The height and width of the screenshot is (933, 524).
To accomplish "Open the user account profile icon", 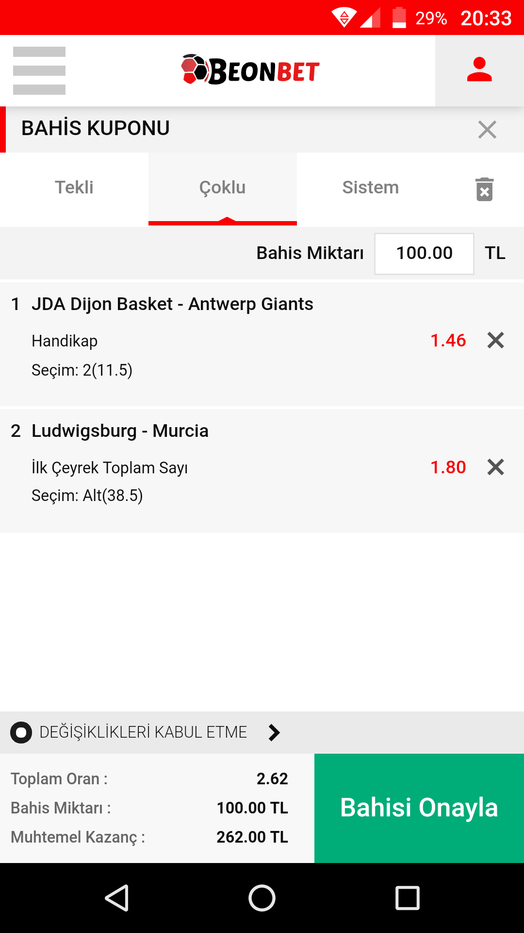I will point(479,70).
